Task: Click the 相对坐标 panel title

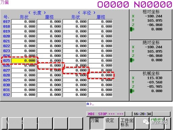Action: (151, 12)
